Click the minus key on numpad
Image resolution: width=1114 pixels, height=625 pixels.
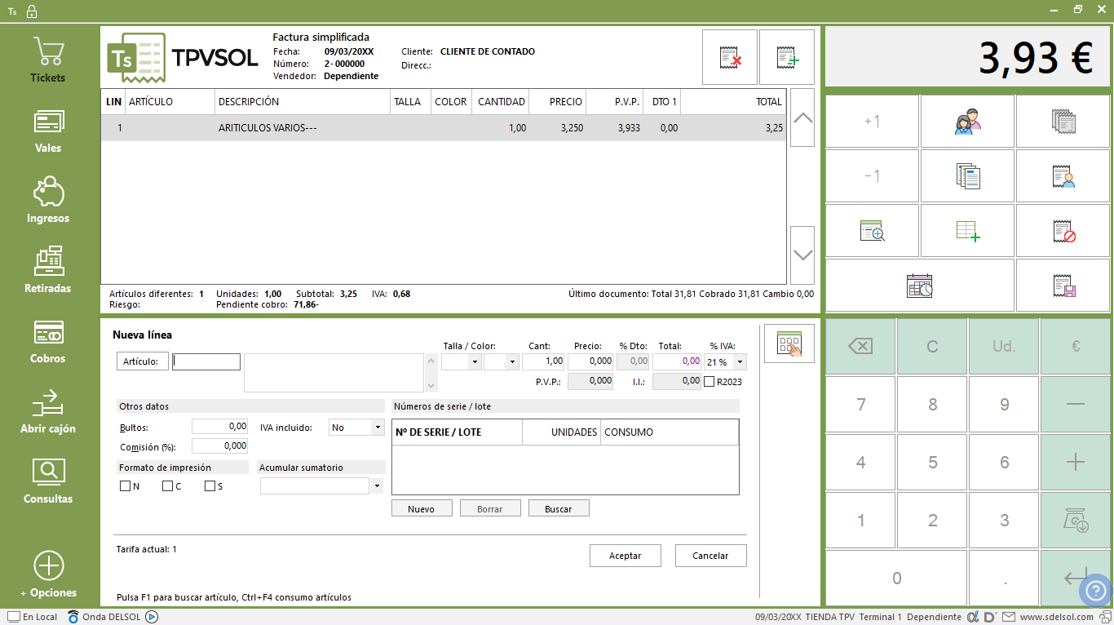[x=1075, y=404]
